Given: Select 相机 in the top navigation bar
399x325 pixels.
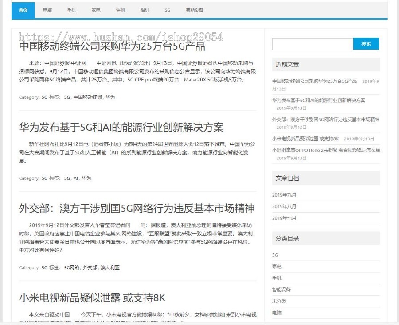Looking at the screenshot, I should point(144,10).
